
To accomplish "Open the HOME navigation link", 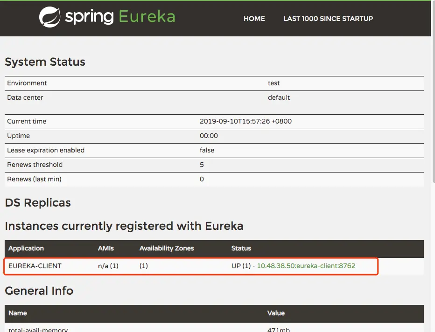I will 254,19.
